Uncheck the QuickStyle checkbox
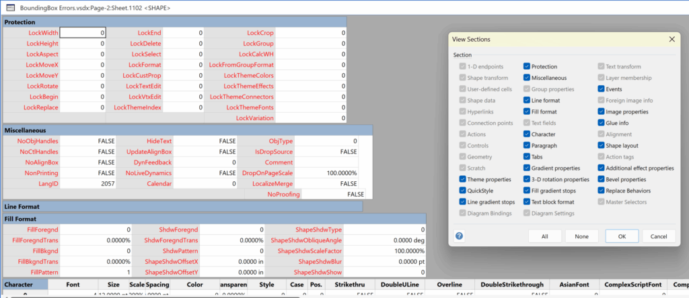This screenshot has width=689, height=298. click(x=462, y=191)
